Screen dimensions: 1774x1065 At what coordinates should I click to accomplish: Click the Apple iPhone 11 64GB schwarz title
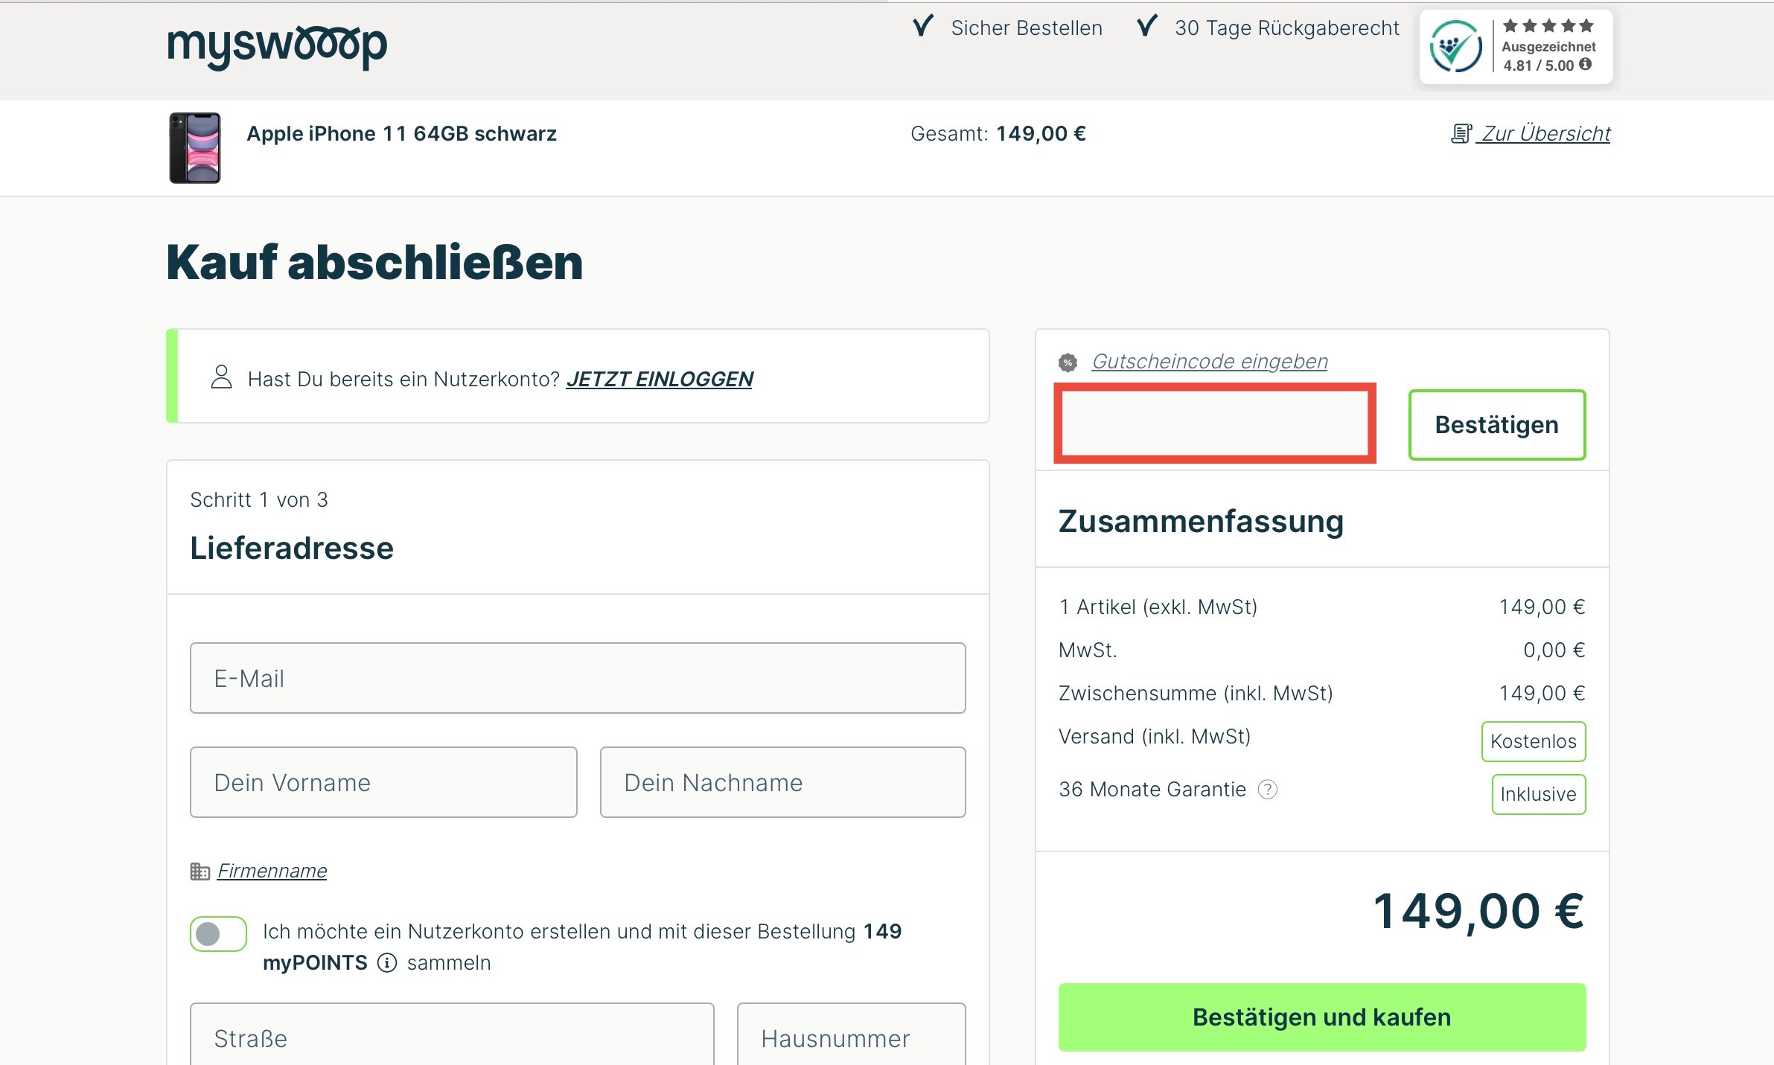click(x=402, y=134)
